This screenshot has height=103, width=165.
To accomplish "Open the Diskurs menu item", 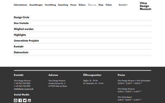I will point(82,5).
